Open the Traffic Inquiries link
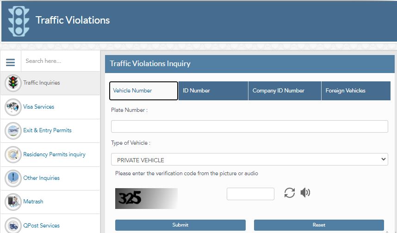The image size is (397, 233). 42,83
